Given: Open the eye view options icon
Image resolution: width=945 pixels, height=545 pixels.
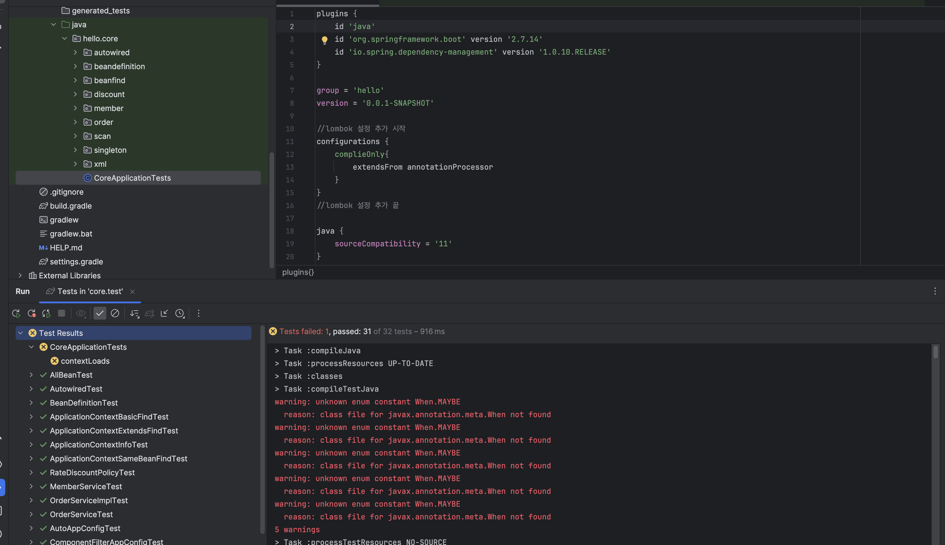Looking at the screenshot, I should pyautogui.click(x=81, y=313).
